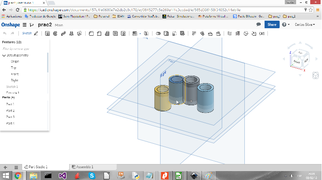
Task: Click the Undo arrow icon
Action: click(x=5, y=33)
